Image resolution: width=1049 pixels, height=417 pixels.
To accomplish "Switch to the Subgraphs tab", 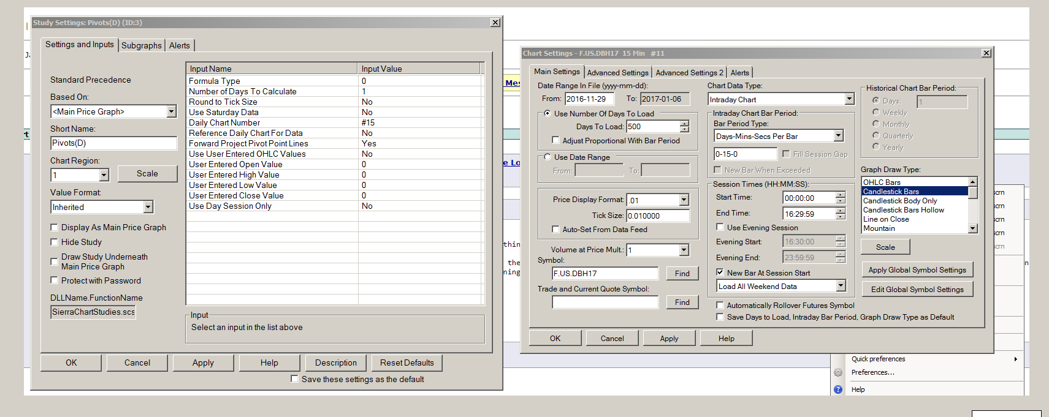I will click(141, 45).
